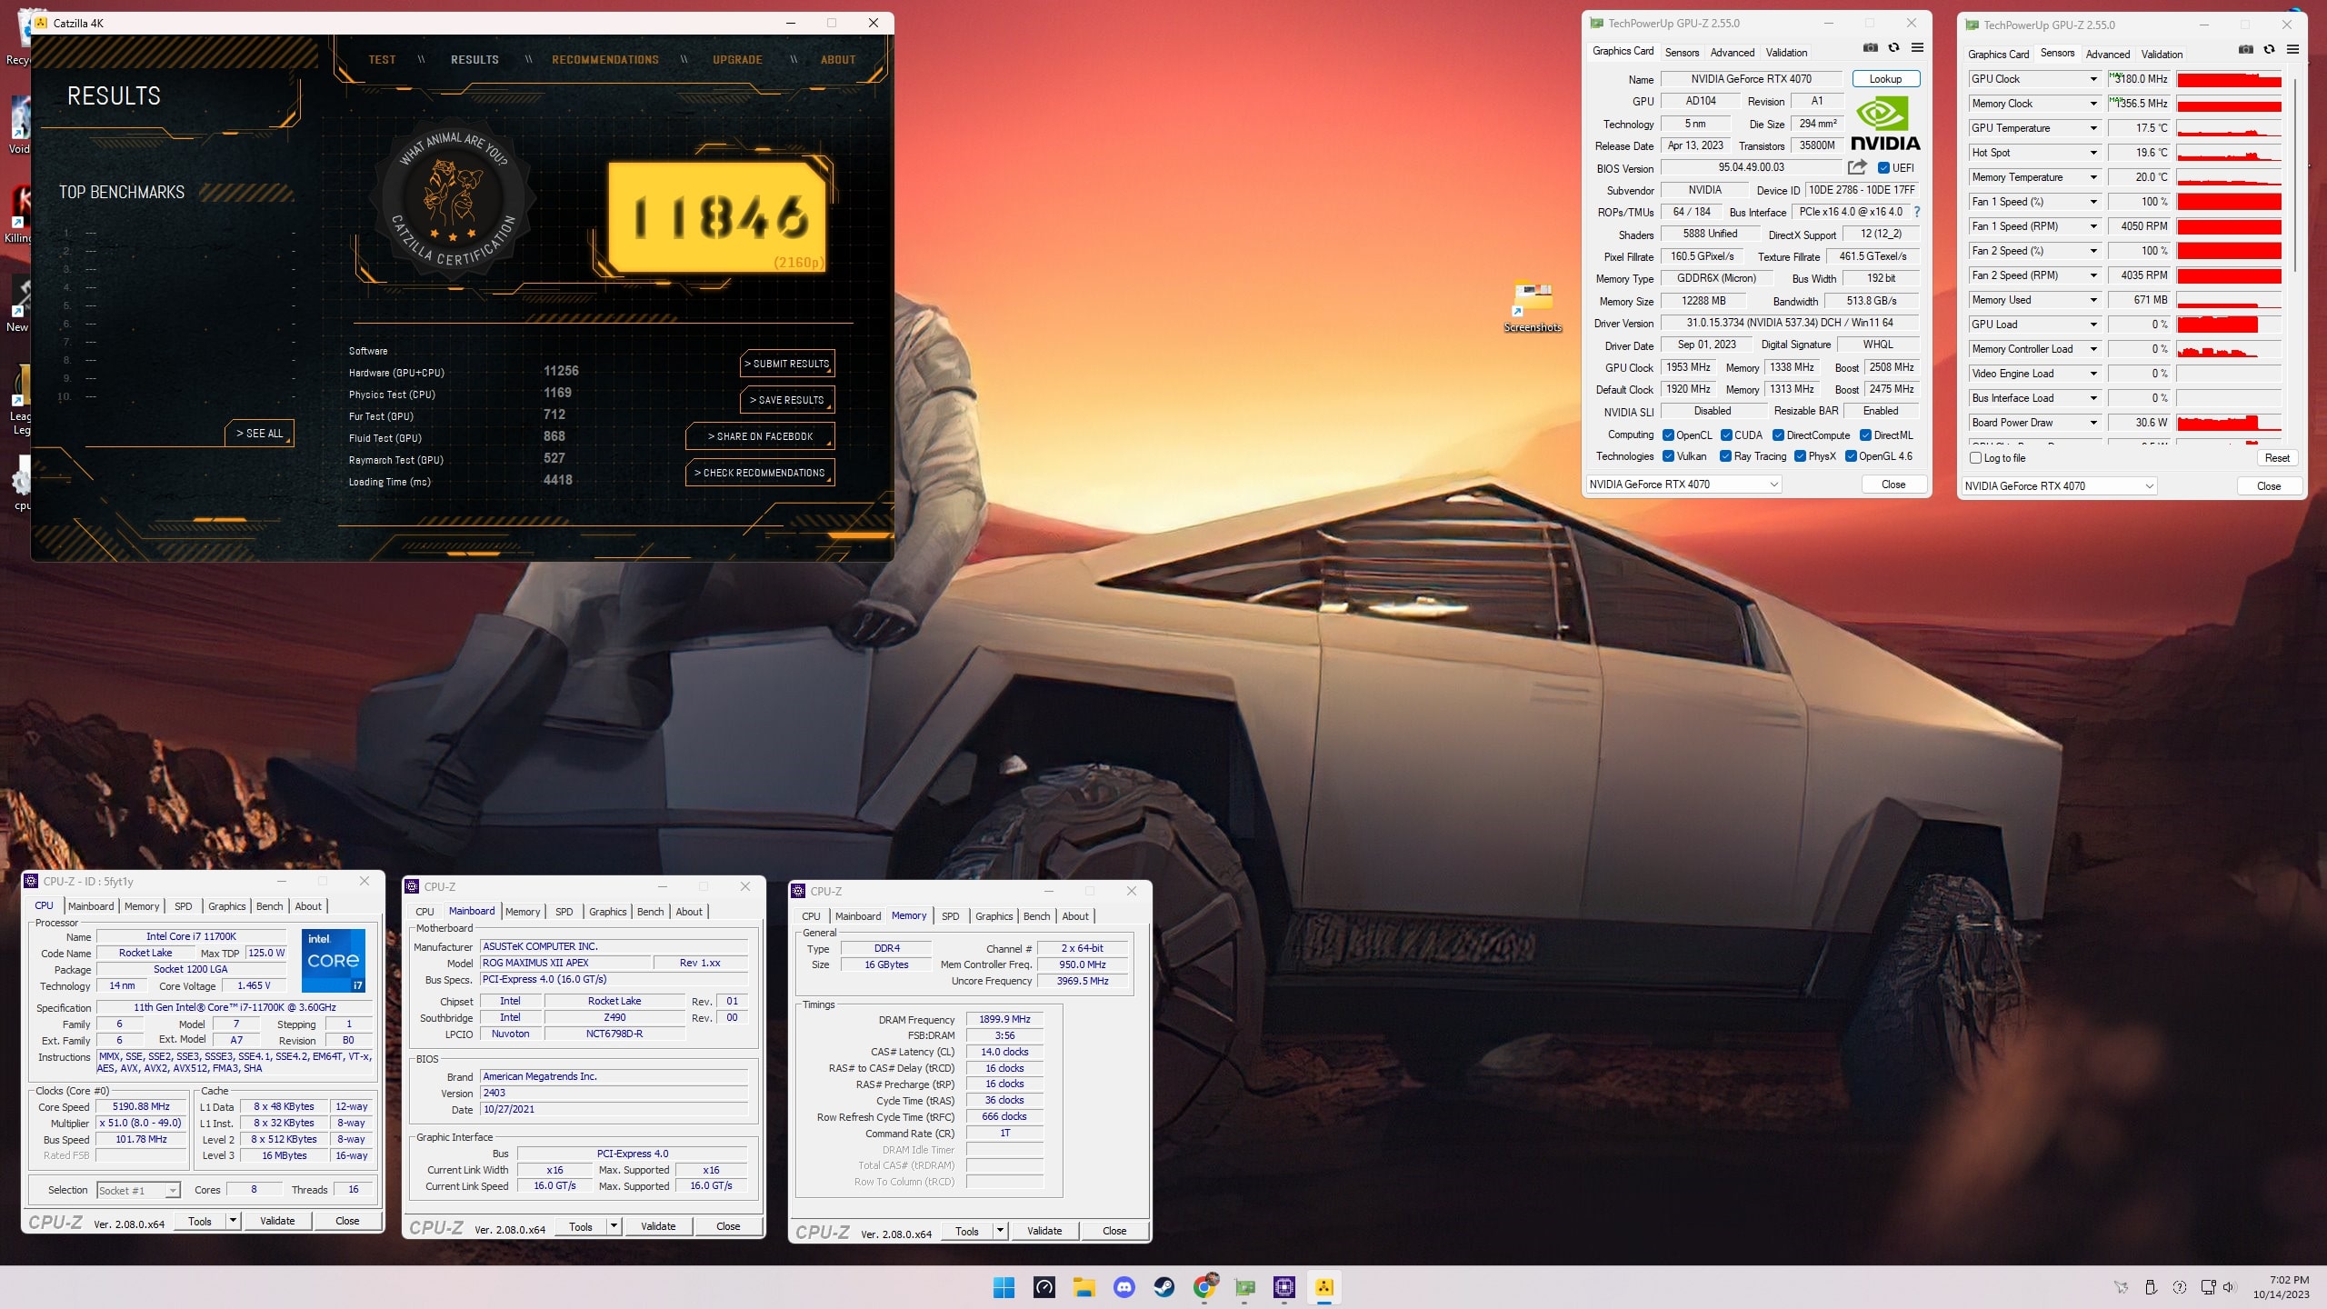Switch to the UPGRADE tab in Catzilla

pyautogui.click(x=737, y=60)
